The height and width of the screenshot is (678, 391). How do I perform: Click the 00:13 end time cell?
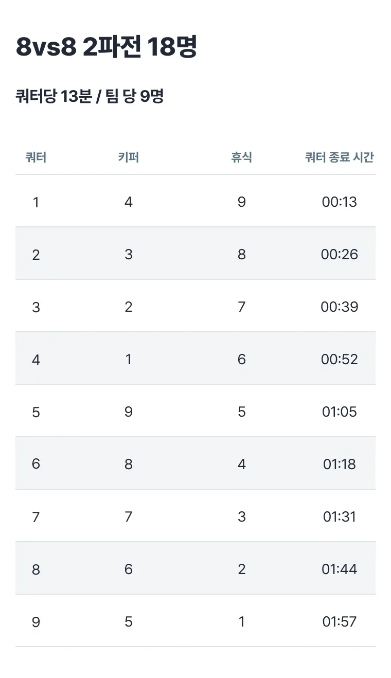click(x=339, y=202)
